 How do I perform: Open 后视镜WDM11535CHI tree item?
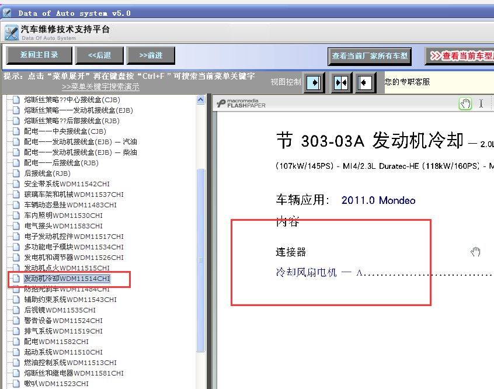tap(60, 310)
